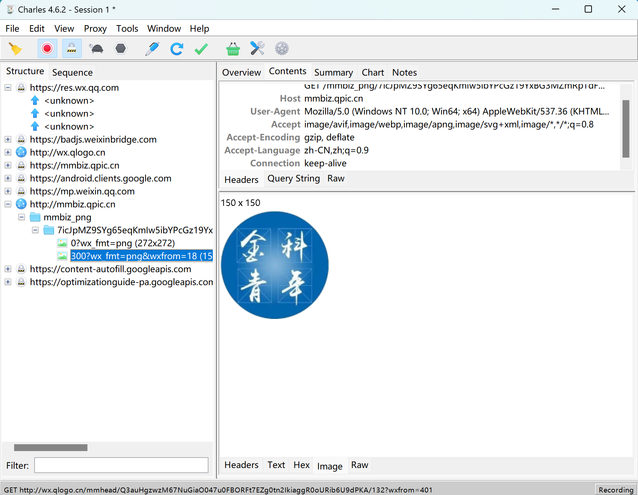
Task: Toggle the red Recording button
Action: coord(47,49)
